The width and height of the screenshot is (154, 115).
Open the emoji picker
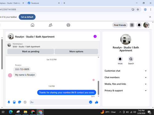(91, 102)
